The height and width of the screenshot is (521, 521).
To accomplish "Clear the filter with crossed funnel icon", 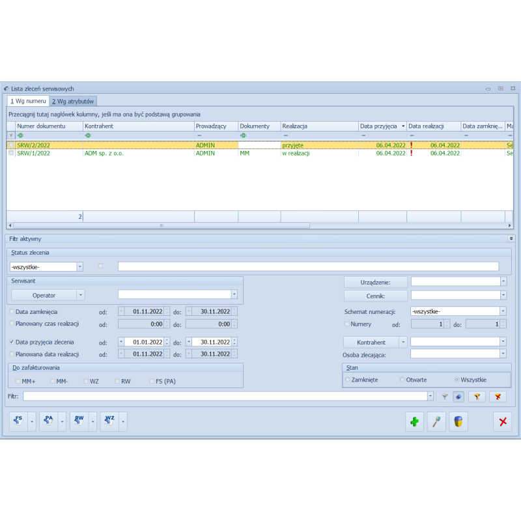I will (x=498, y=396).
